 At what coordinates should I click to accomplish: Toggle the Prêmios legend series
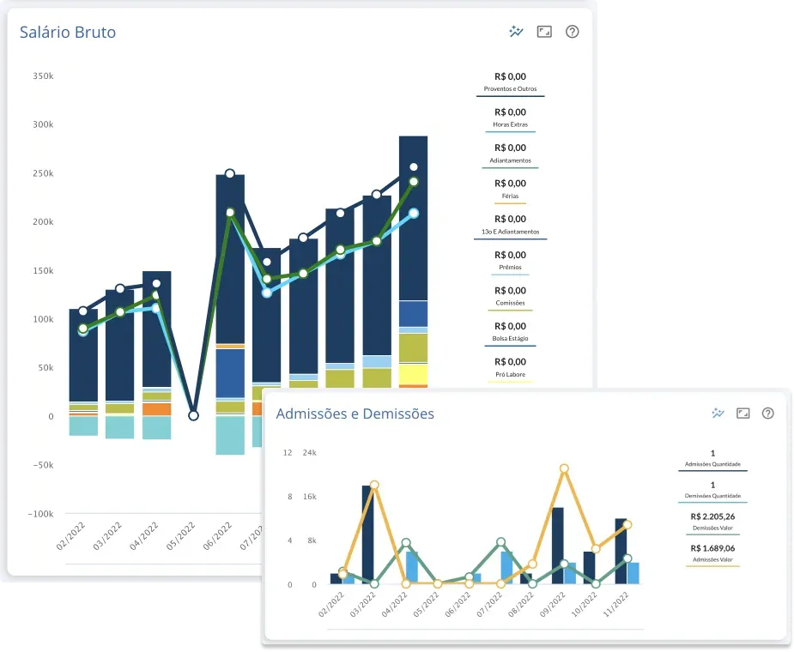click(x=511, y=262)
